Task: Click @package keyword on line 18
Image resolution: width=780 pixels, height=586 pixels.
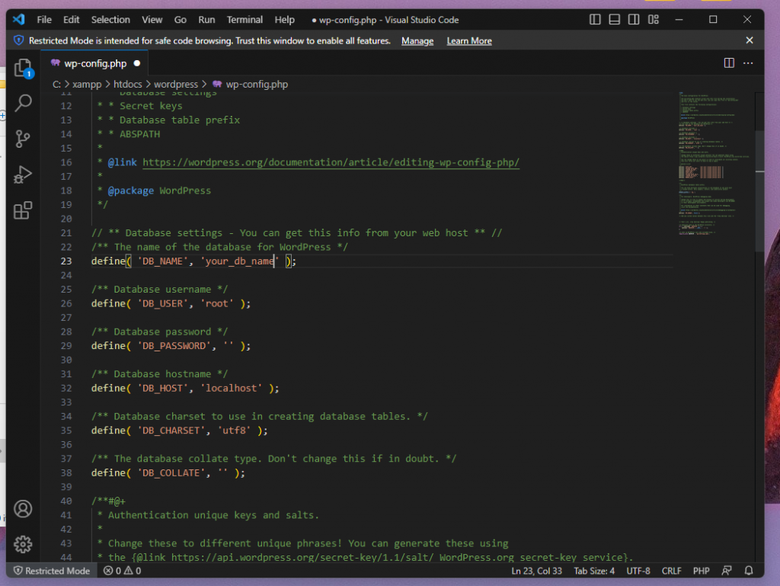Action: (x=131, y=191)
